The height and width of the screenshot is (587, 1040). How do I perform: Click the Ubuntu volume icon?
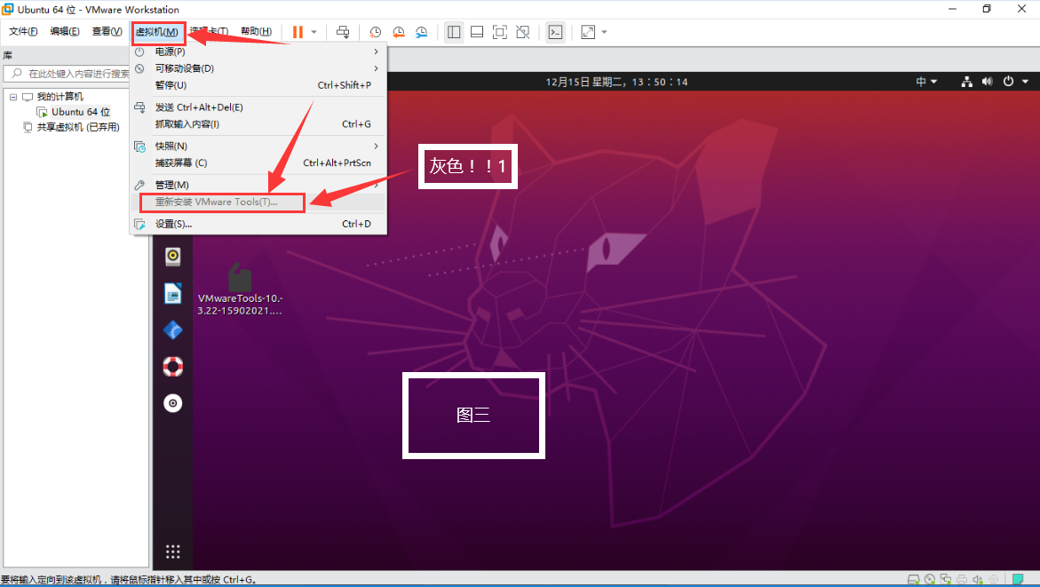pos(987,82)
